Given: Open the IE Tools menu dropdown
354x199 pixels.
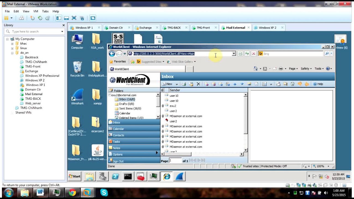Looking at the screenshot, I should (319, 69).
